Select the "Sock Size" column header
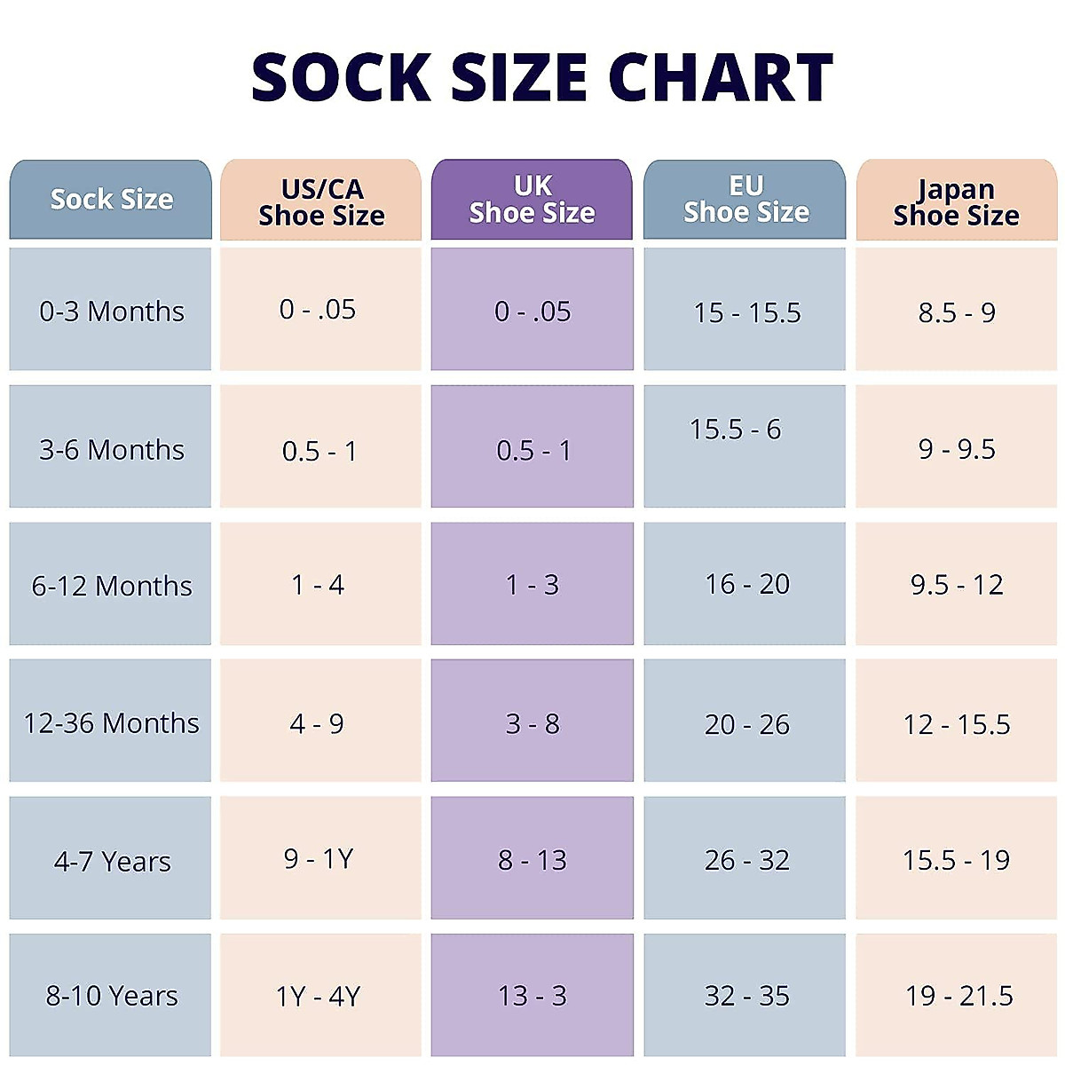Viewport: 1065px width, 1065px height. point(111,200)
